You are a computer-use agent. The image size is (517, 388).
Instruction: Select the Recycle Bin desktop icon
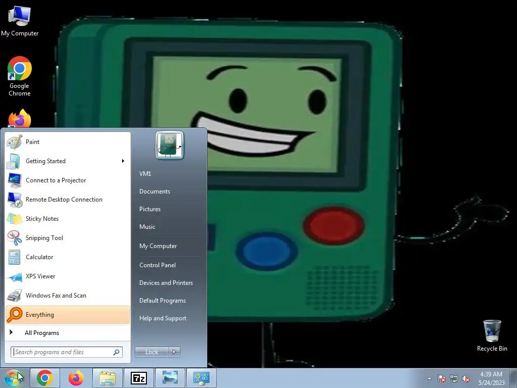(492, 335)
